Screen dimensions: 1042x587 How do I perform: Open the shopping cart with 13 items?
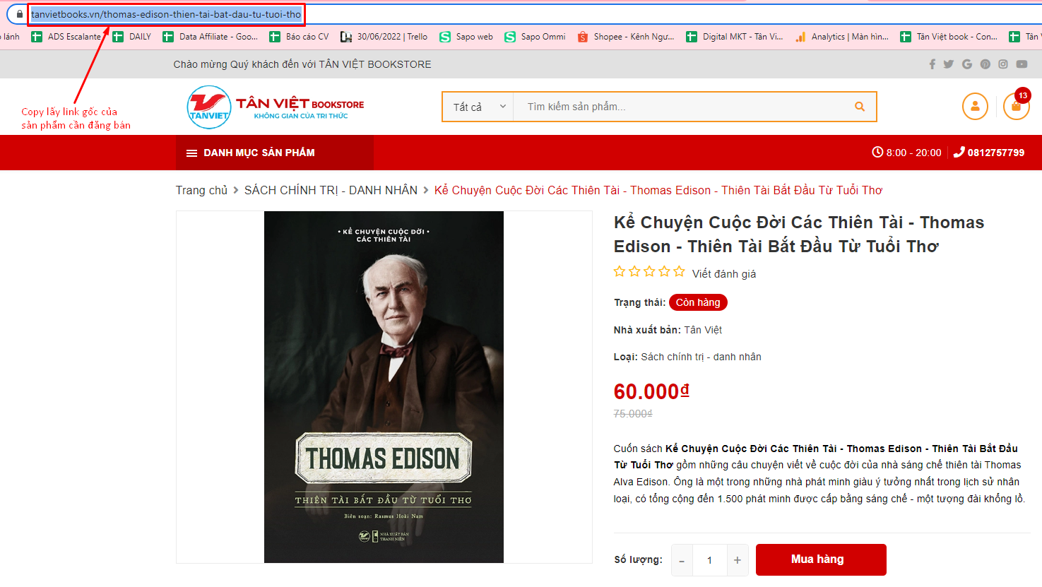(1016, 107)
